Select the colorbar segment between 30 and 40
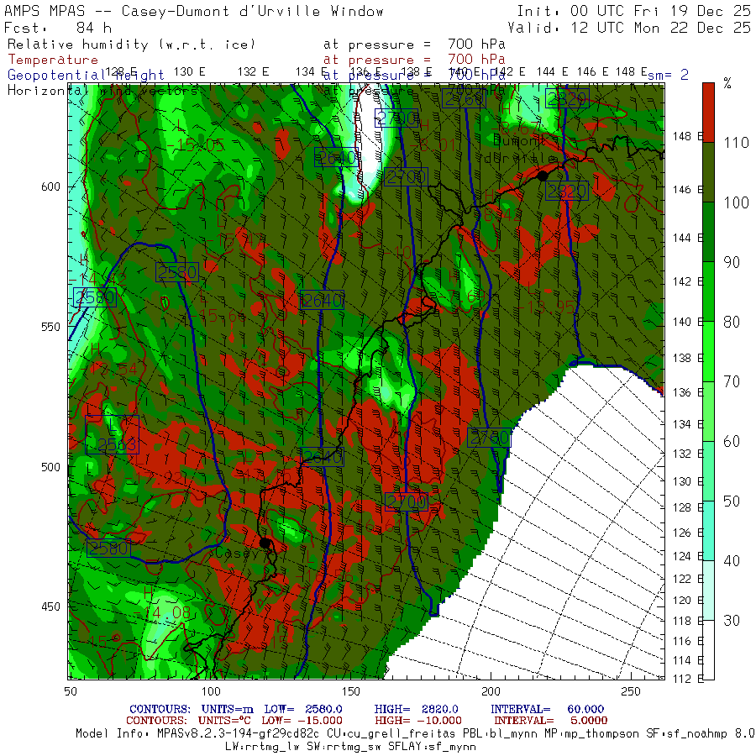This screenshot has width=756, height=756. pos(708,591)
